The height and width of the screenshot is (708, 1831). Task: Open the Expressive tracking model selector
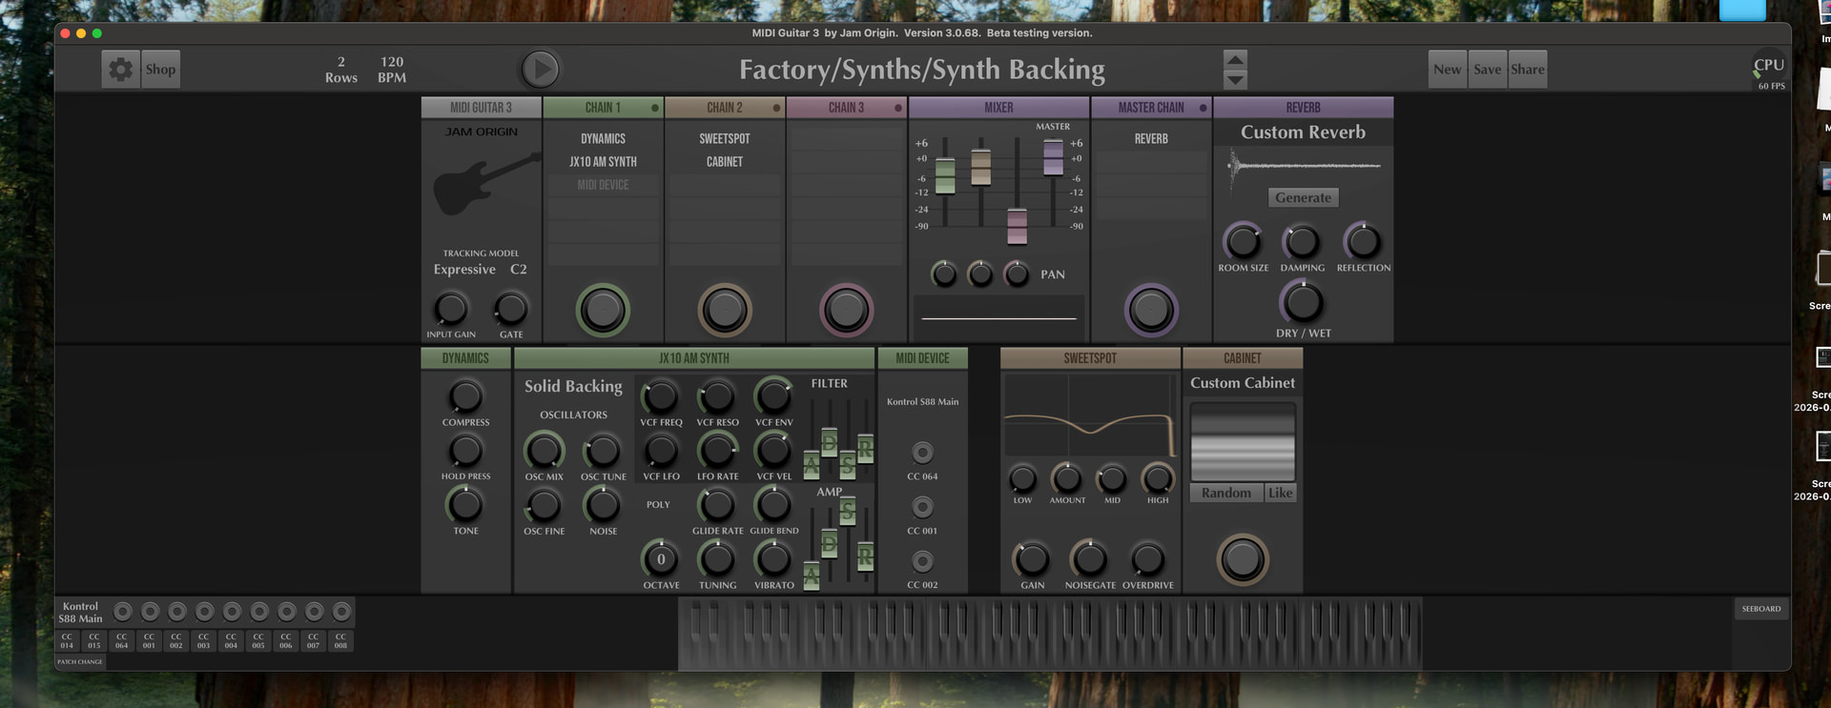pyautogui.click(x=464, y=270)
